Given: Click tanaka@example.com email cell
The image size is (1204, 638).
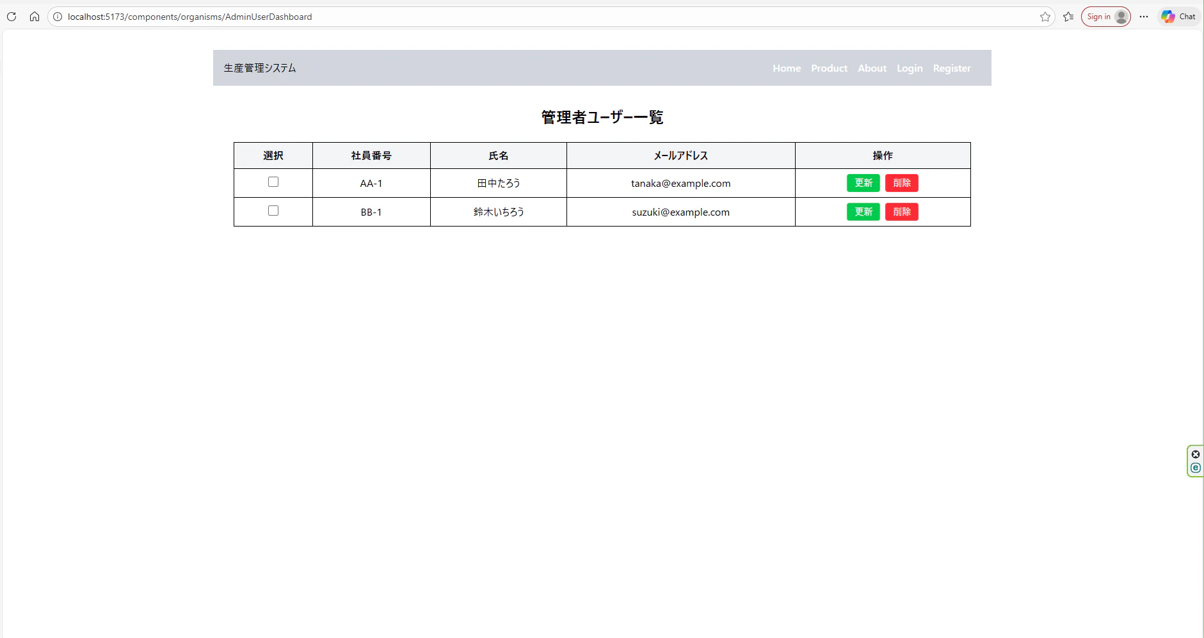Looking at the screenshot, I should [681, 183].
